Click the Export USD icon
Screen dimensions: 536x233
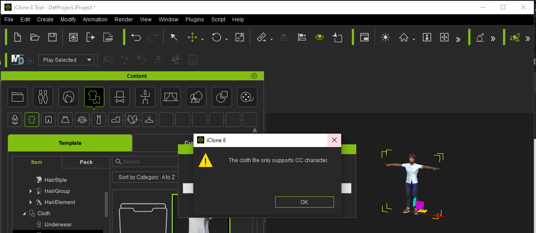(108, 37)
